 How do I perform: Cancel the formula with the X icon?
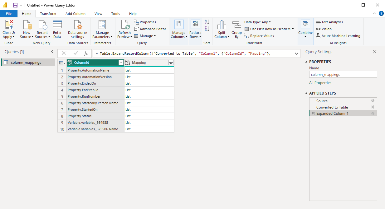click(64, 53)
